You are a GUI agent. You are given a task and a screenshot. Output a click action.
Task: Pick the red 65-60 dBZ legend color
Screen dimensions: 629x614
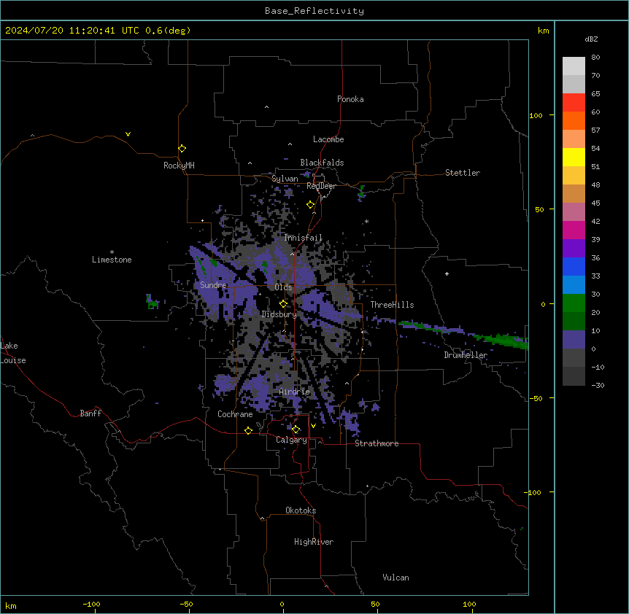[574, 102]
